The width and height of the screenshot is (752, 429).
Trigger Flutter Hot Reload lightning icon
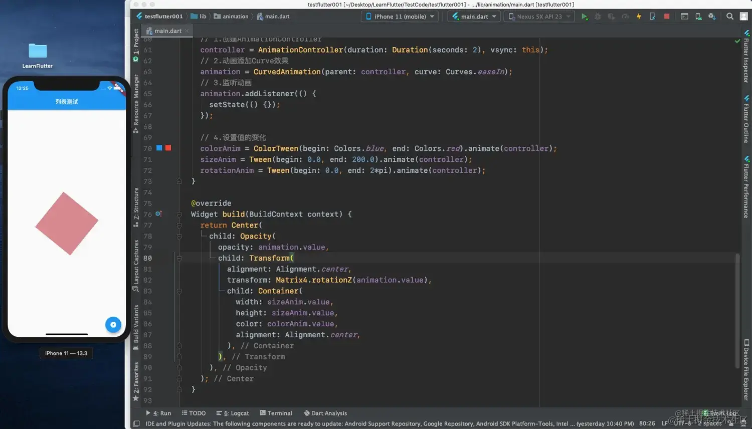pyautogui.click(x=639, y=17)
